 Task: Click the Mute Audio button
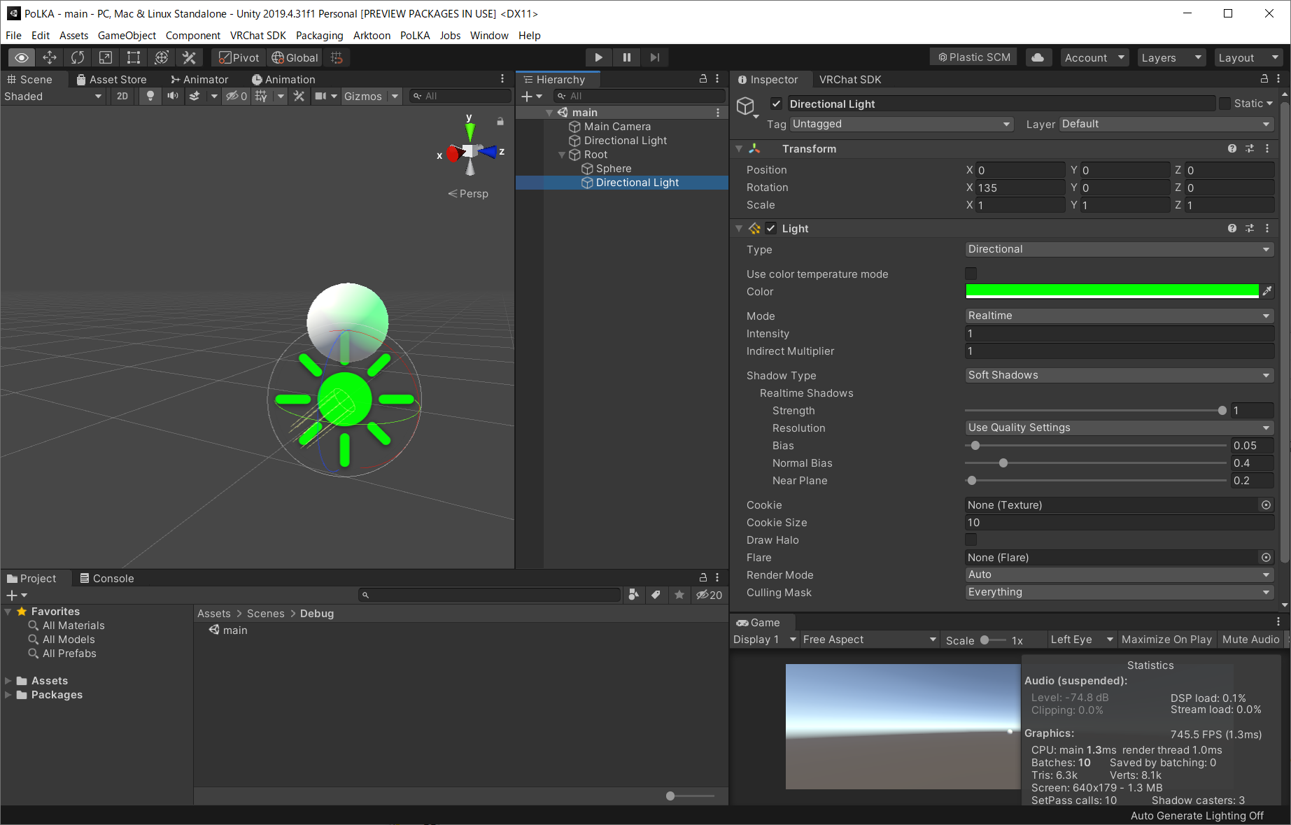pyautogui.click(x=1250, y=640)
